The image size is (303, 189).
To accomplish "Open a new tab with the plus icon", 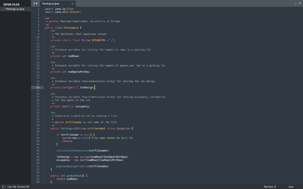I will [296, 3].
